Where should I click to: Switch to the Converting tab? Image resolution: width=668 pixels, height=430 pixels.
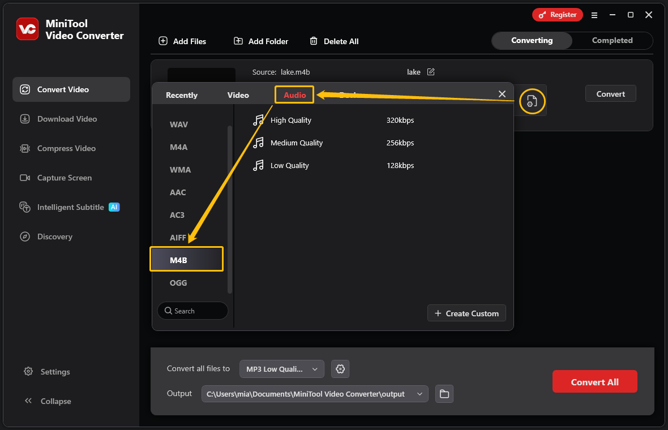point(532,40)
